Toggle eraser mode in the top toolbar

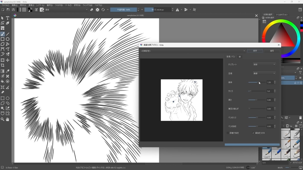tap(91, 9)
